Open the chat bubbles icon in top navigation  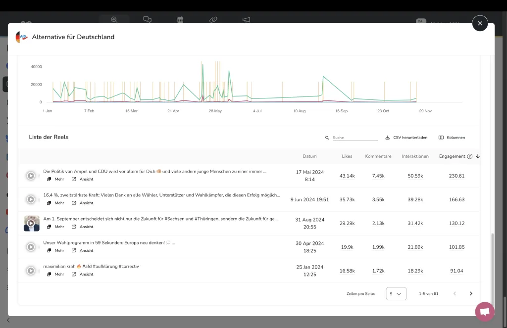(147, 19)
